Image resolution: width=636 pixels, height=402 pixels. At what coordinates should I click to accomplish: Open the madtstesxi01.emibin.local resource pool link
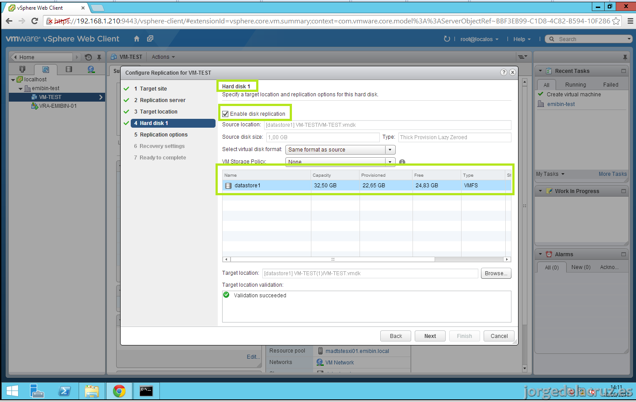357,351
